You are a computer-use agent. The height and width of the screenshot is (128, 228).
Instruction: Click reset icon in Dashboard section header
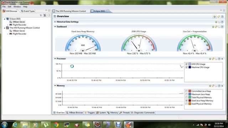pos(216,27)
